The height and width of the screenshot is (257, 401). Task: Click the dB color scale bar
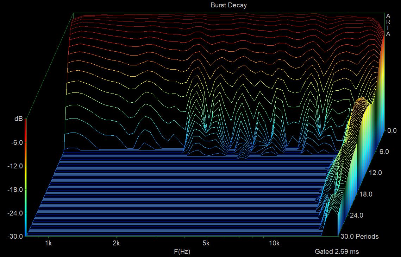click(26, 178)
